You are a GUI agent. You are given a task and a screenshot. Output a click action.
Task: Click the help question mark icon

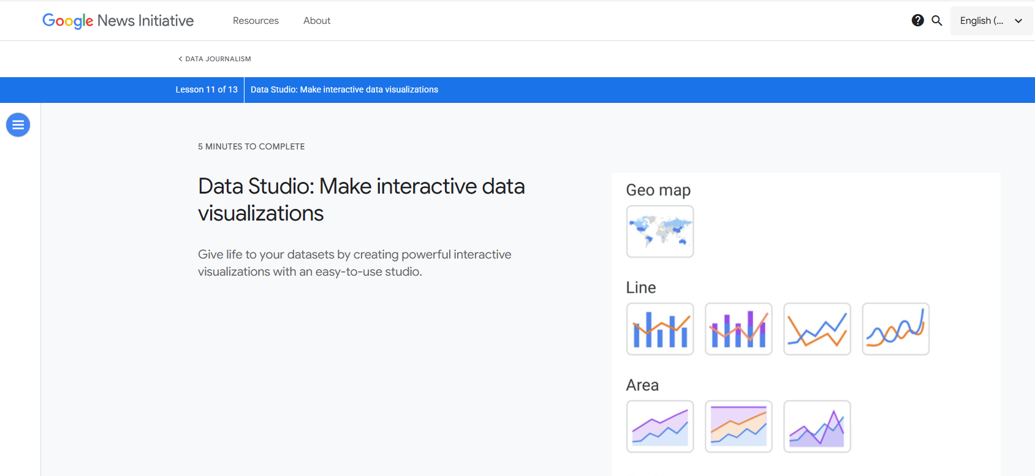pos(917,20)
